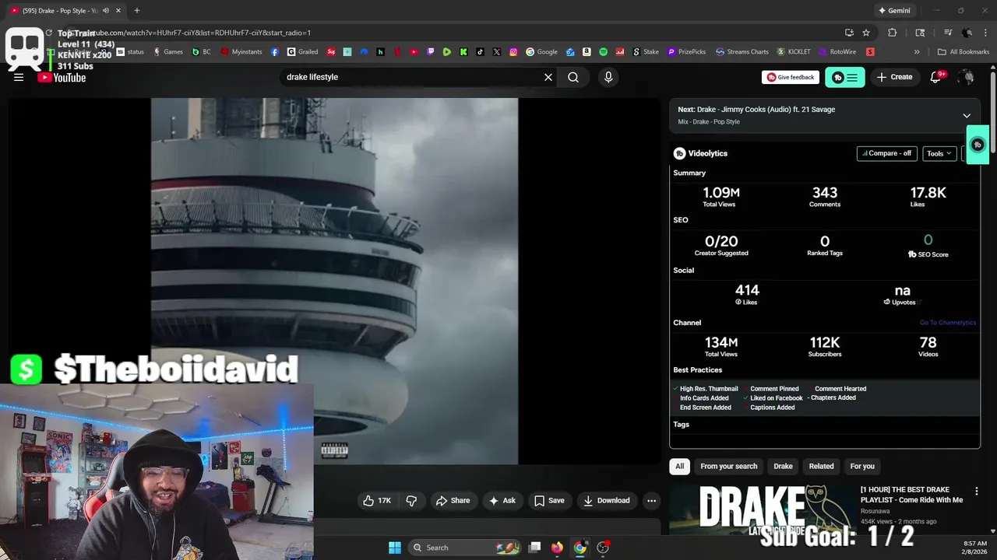997x560 pixels.
Task: Open YouTube notifications bell
Action: point(936,77)
